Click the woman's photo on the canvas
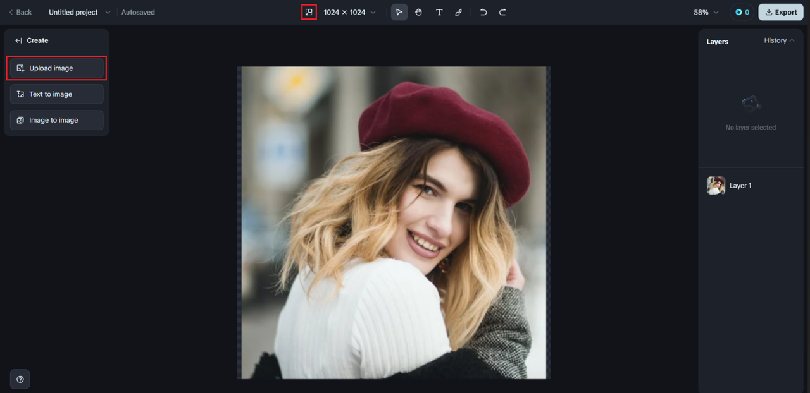The height and width of the screenshot is (393, 810). [x=394, y=222]
